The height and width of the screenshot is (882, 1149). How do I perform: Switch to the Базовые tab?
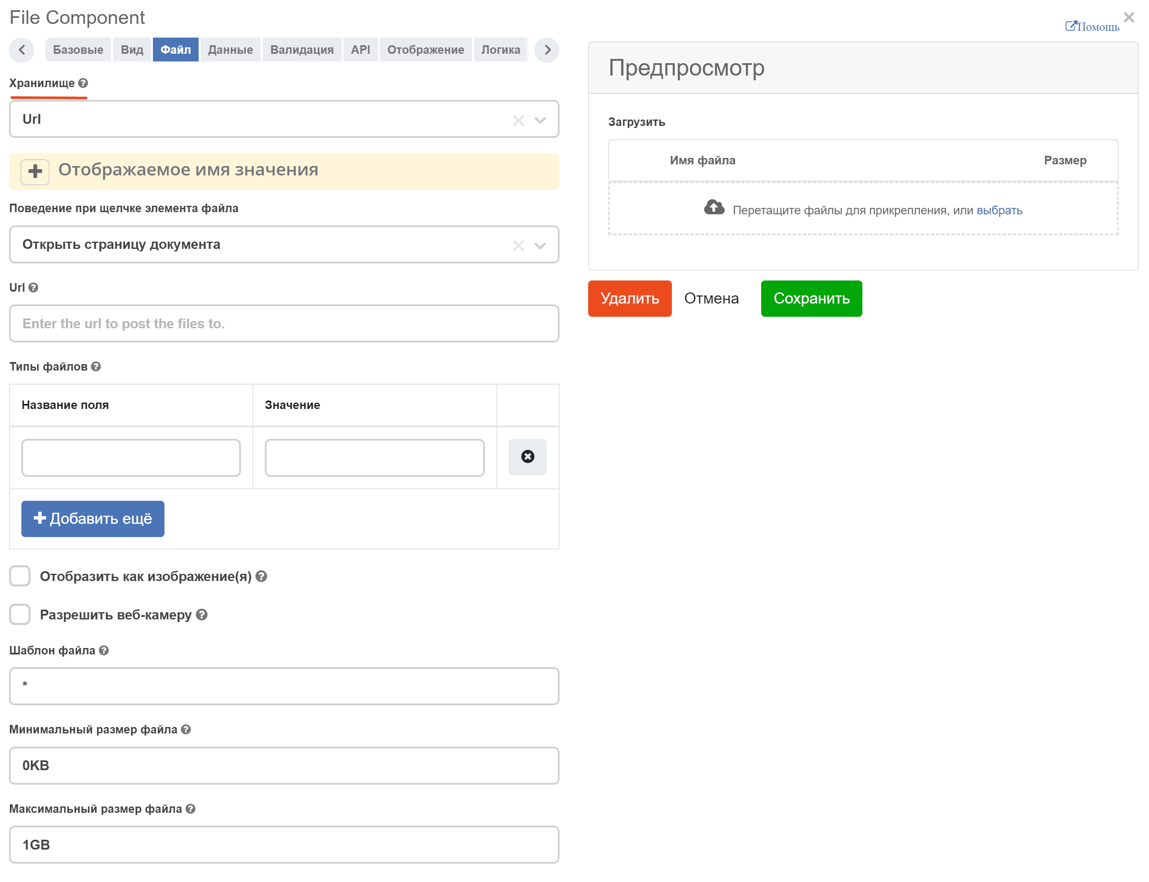tap(78, 50)
